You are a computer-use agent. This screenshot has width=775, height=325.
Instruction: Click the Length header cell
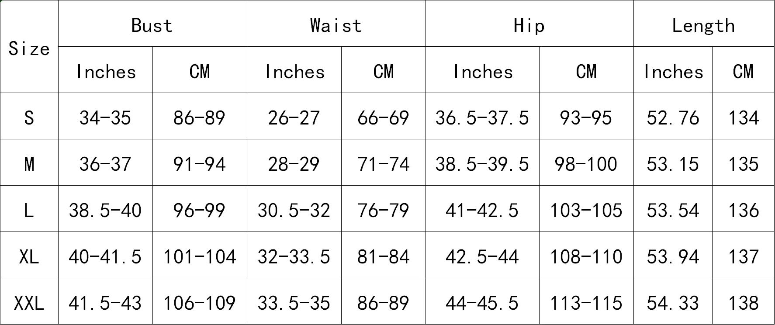click(x=704, y=24)
